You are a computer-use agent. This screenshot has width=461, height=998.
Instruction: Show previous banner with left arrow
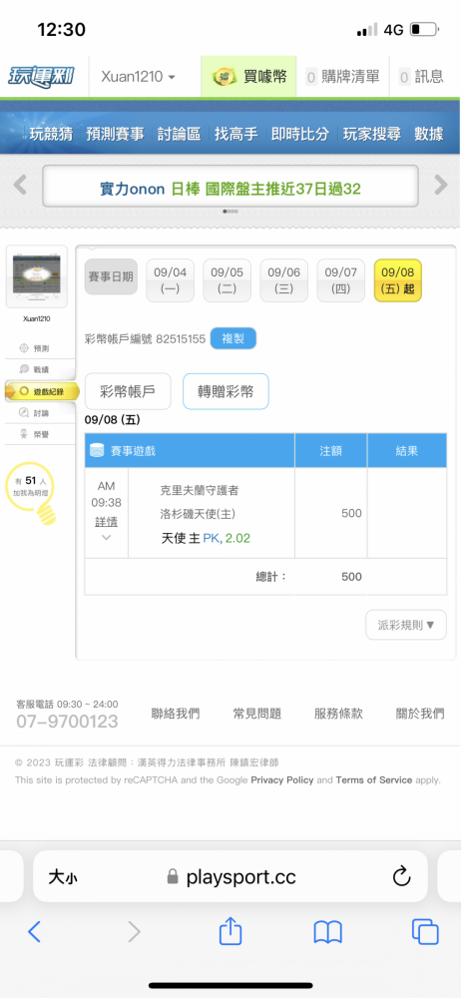20,186
